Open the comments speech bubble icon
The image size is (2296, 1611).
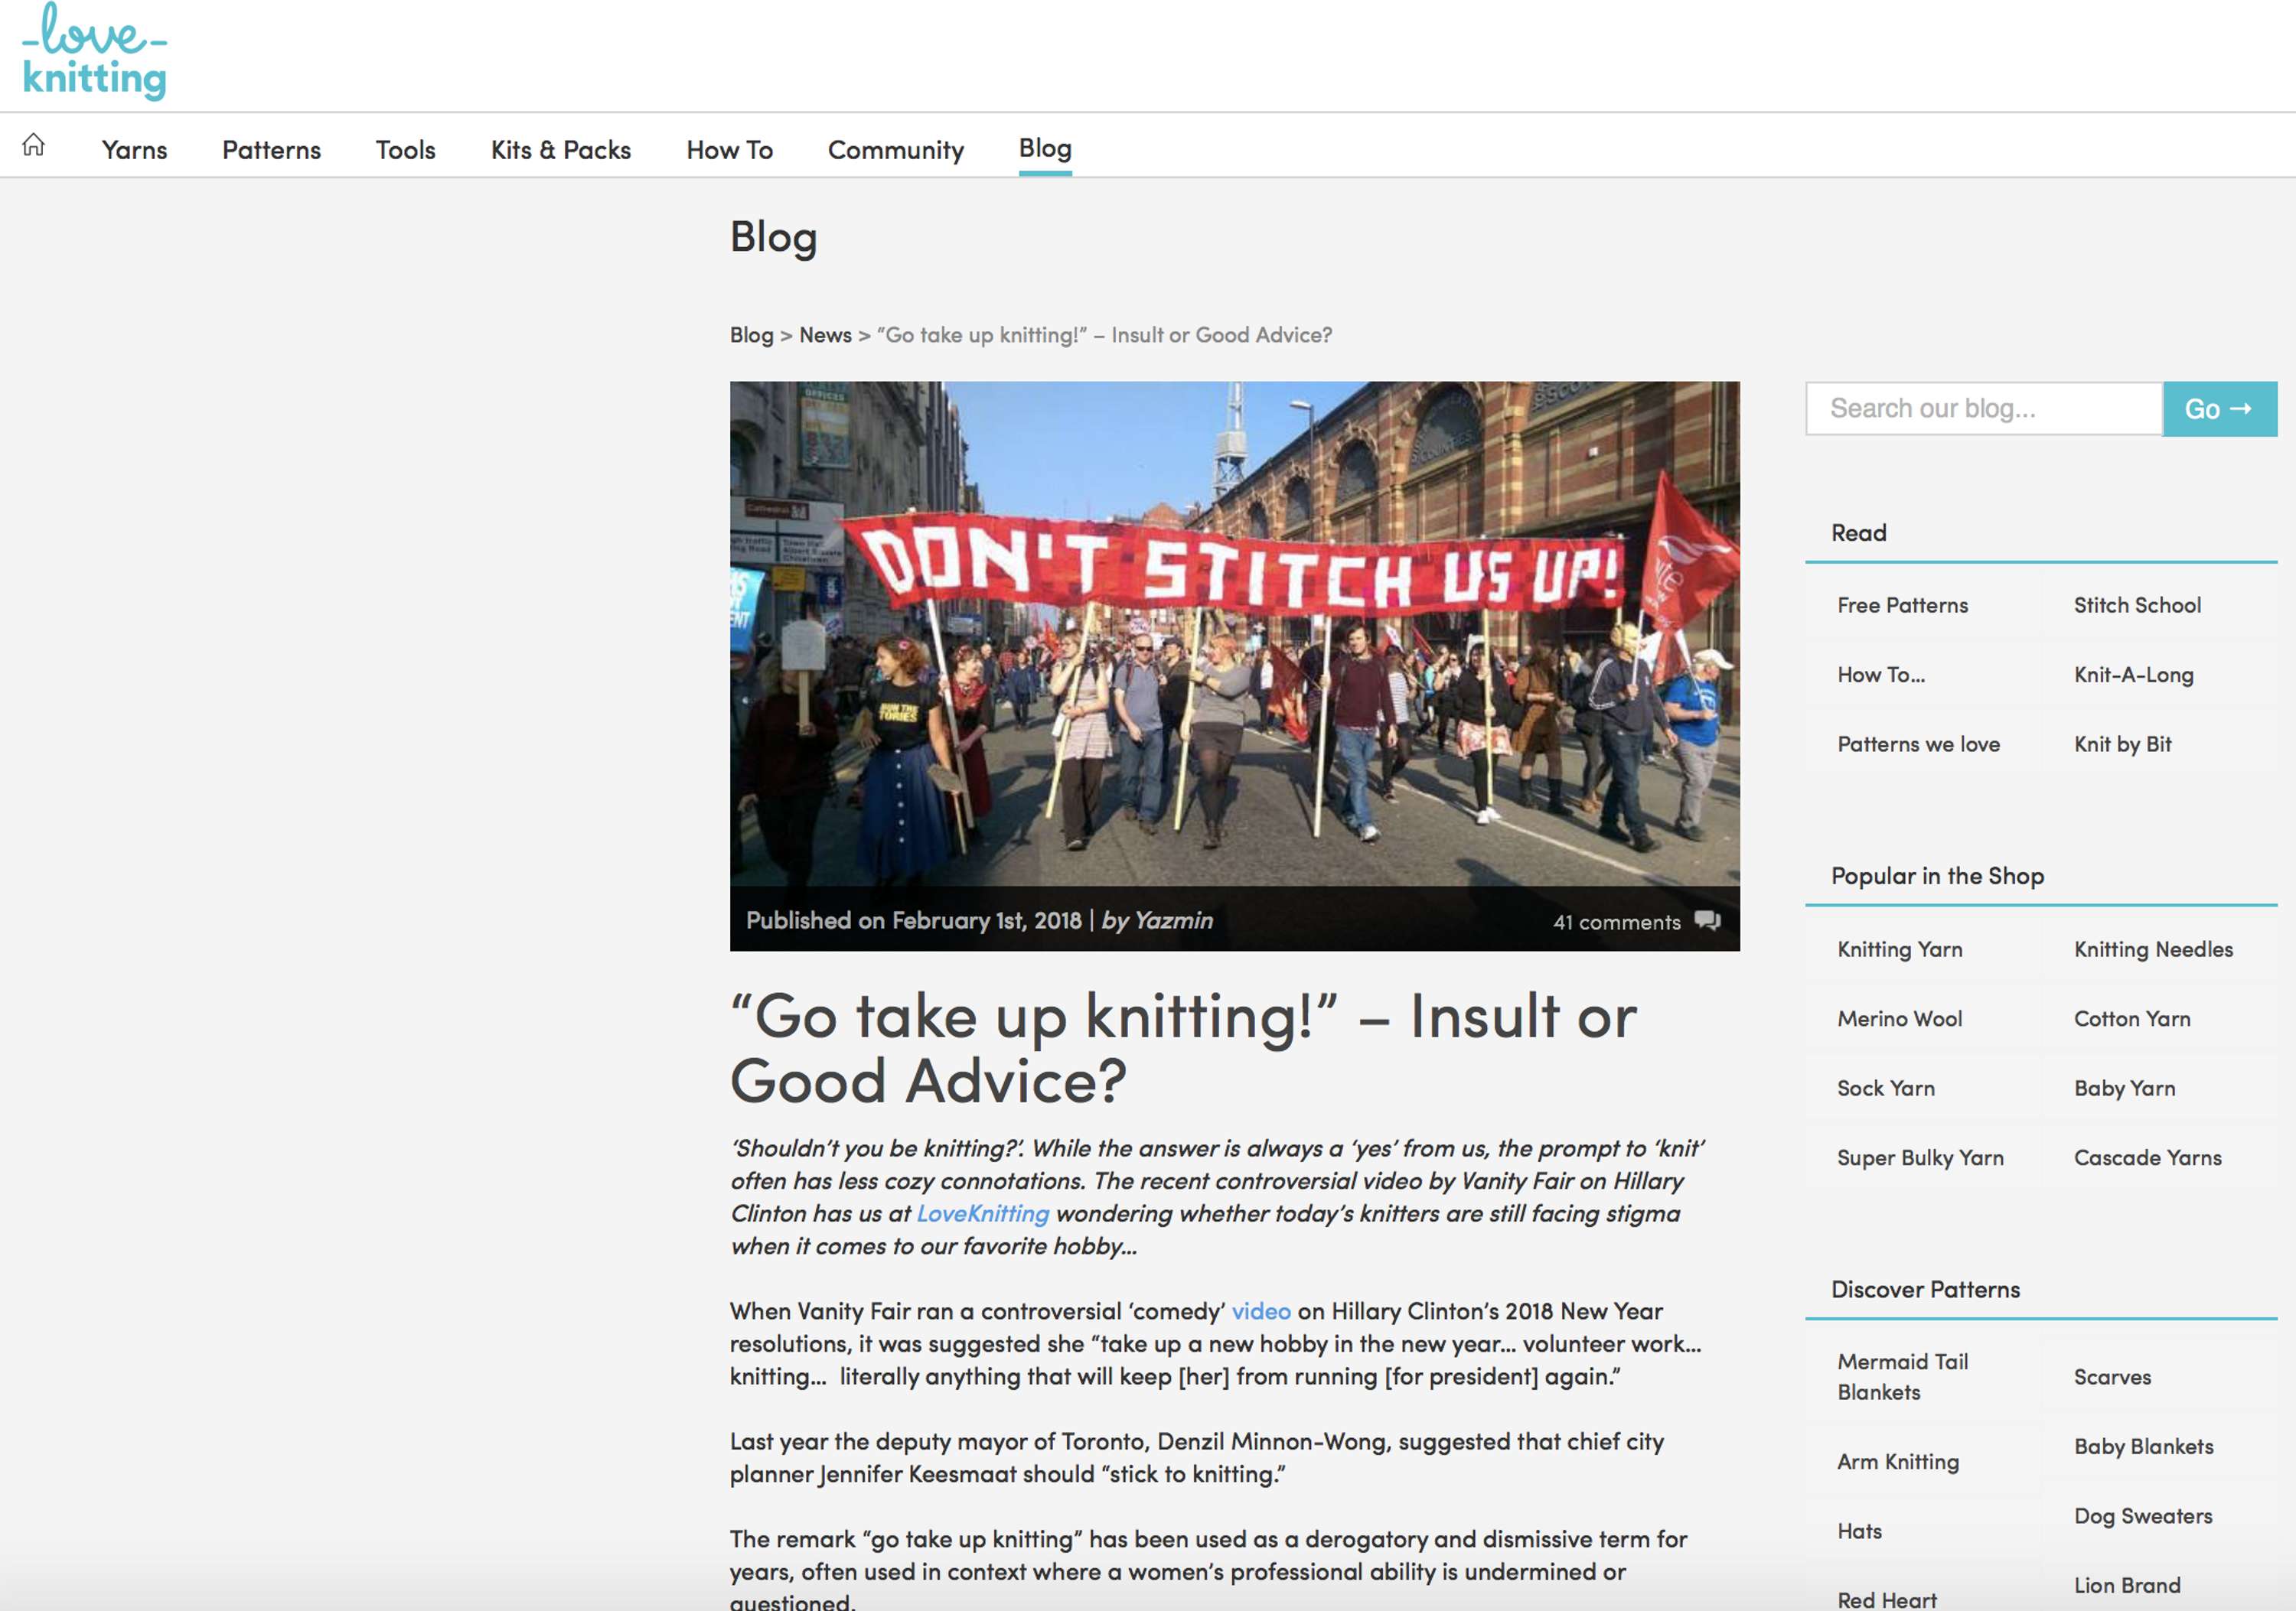(x=1707, y=920)
